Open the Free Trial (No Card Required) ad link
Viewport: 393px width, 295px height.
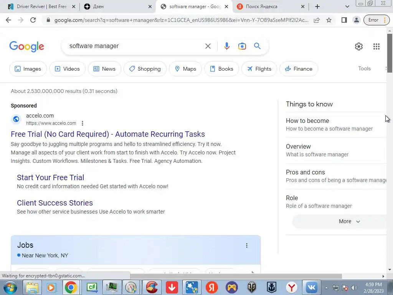tap(108, 134)
